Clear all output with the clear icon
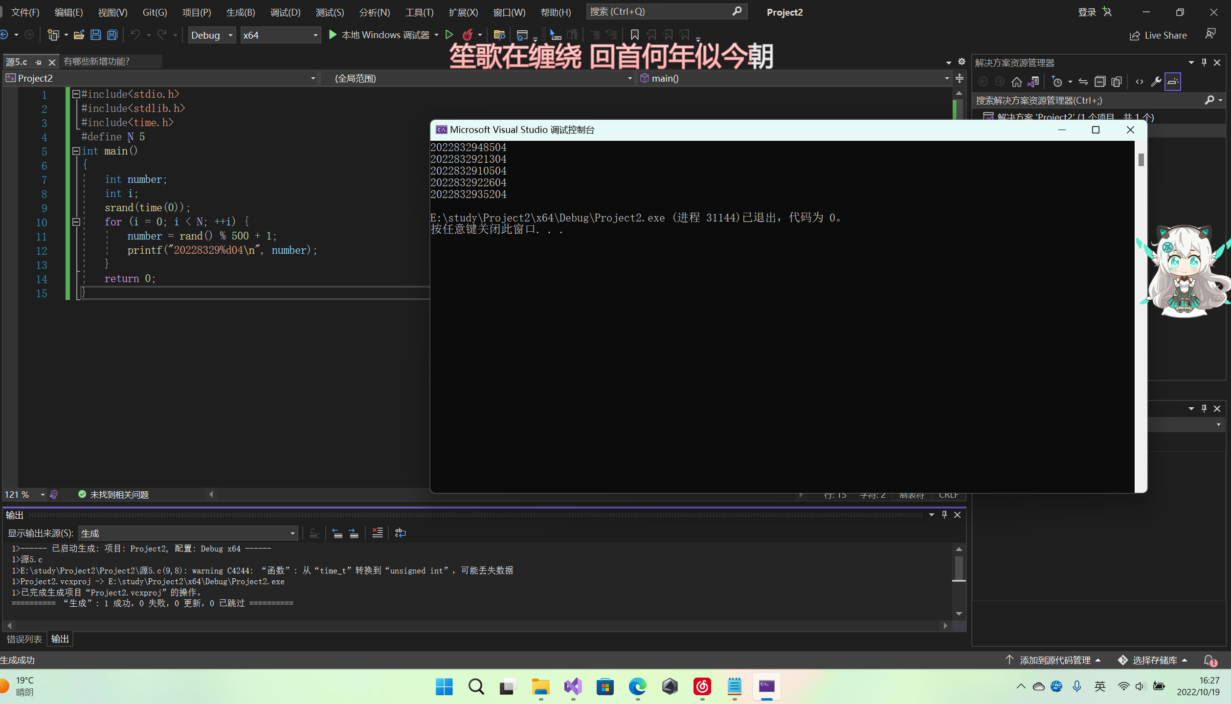This screenshot has height=704, width=1231. (x=377, y=533)
